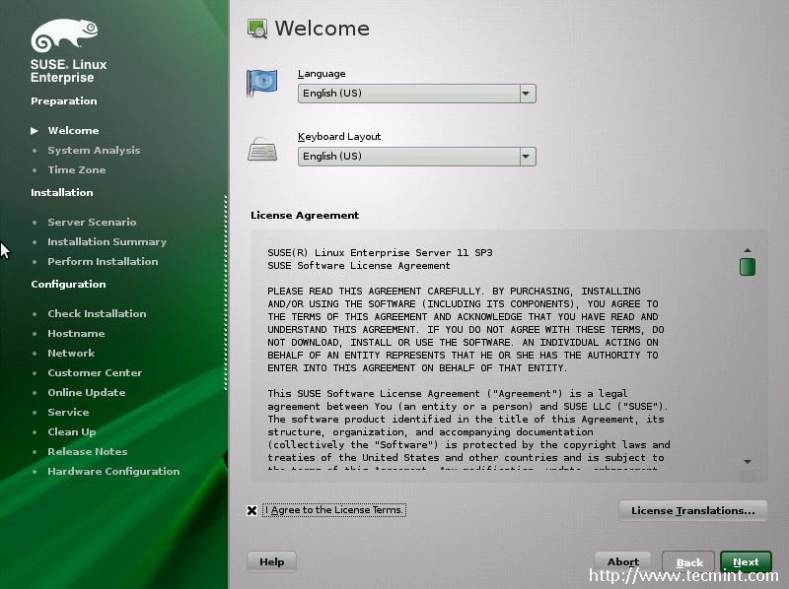Click the PLEASE READ THIS AGREEMENT CAREFULLY line
Screen dimensions: 789x589
(x=454, y=291)
